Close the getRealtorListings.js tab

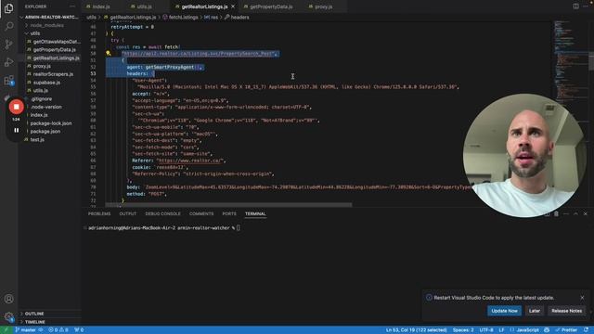233,6
